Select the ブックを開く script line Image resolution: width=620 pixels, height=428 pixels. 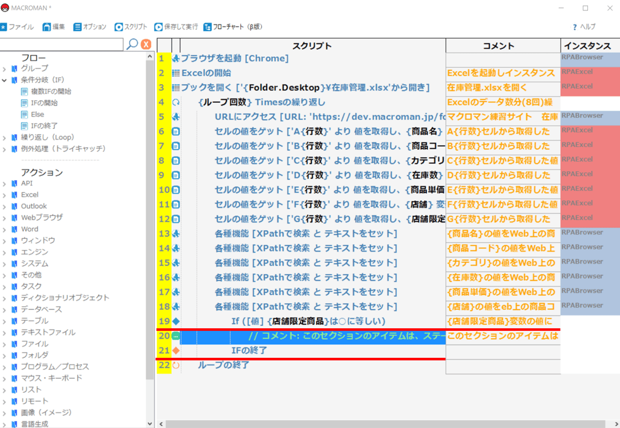coord(305,88)
